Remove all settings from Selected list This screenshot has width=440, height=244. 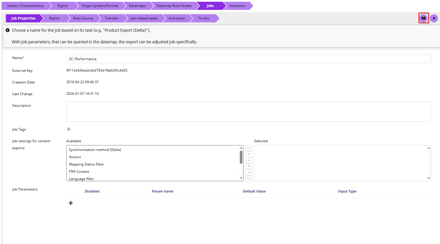tap(249, 179)
